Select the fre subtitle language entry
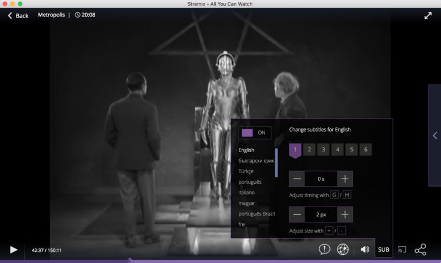Image resolution: width=441 pixels, height=263 pixels. [241, 224]
